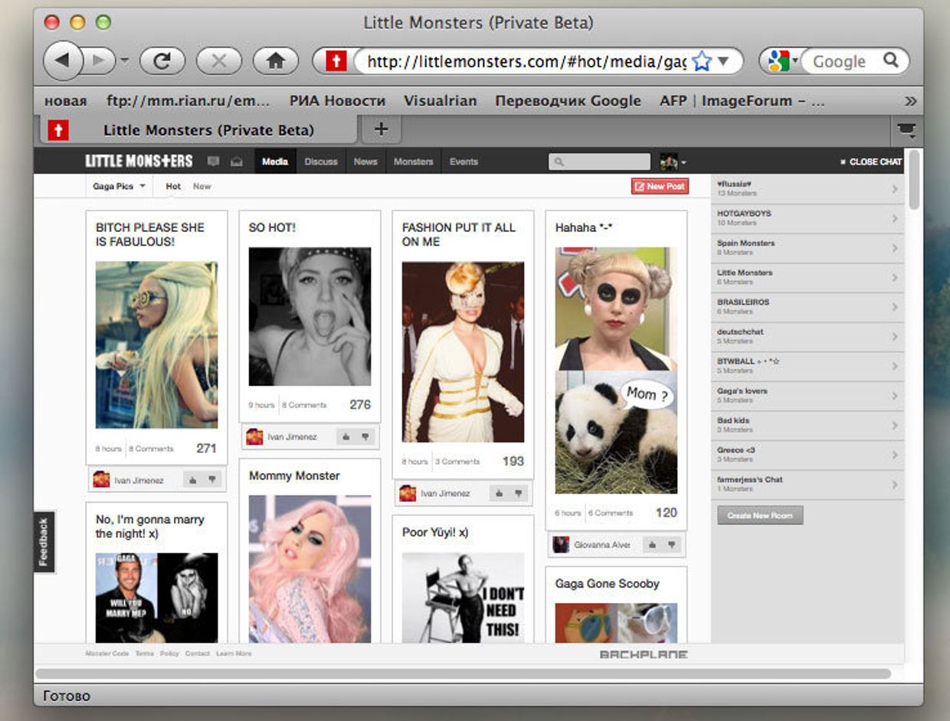Image resolution: width=950 pixels, height=721 pixels.
Task: Go back with the browser back arrow
Action: coord(62,61)
